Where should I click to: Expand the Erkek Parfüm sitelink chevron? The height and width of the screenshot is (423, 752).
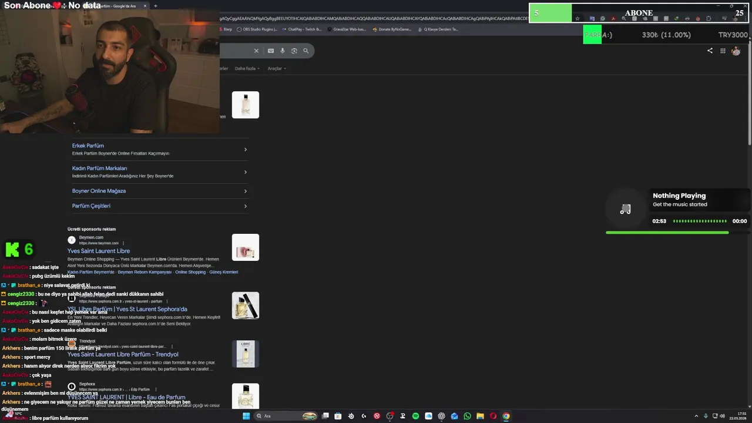(x=245, y=149)
